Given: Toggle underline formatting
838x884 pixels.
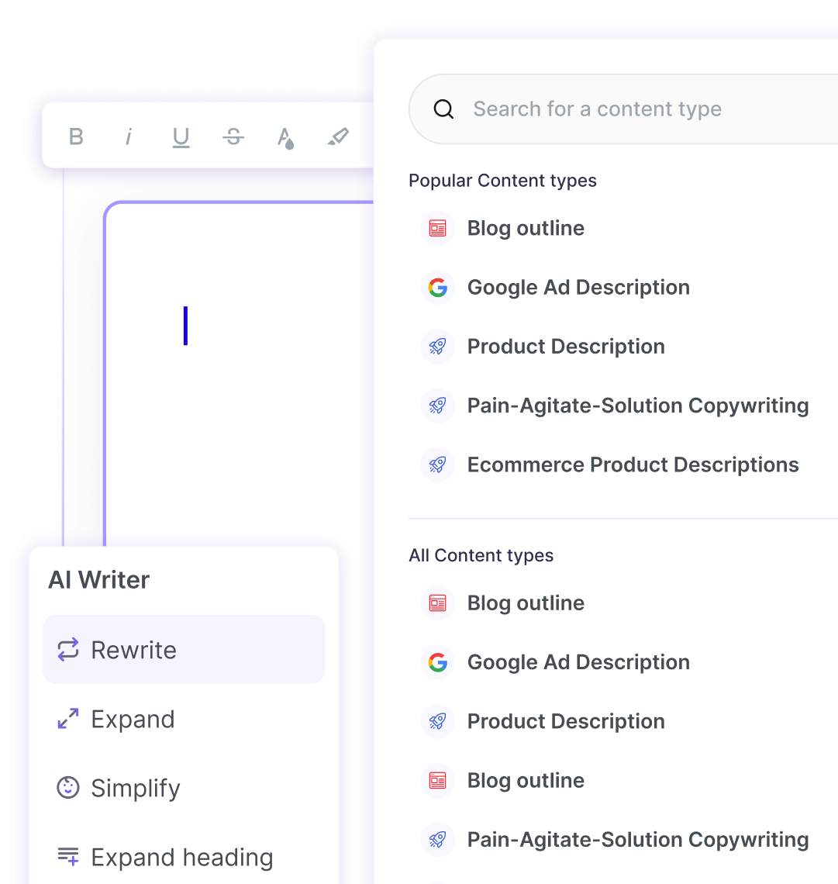Looking at the screenshot, I should point(181,137).
